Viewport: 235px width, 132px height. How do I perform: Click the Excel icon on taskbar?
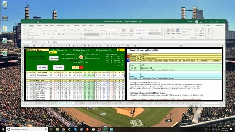105,129
